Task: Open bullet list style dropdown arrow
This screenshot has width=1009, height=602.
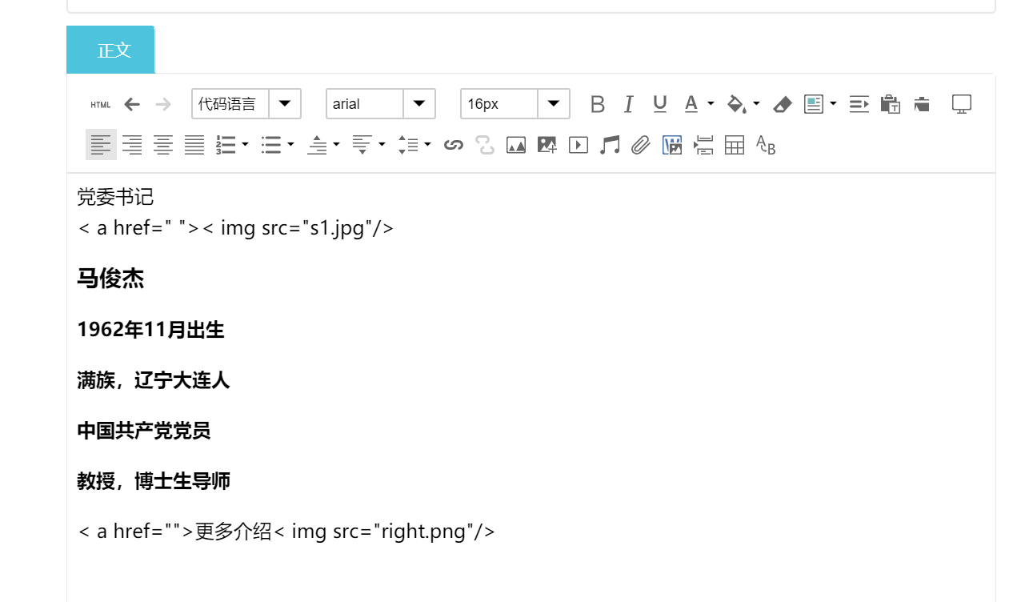Action: click(290, 145)
